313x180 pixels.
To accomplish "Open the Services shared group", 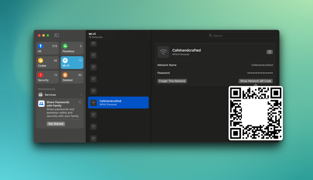I will point(60,95).
